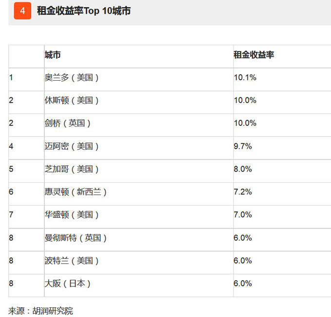Select the 芝加哥（美国）cell
Viewport: 331px width, 317px height.
[72, 169]
